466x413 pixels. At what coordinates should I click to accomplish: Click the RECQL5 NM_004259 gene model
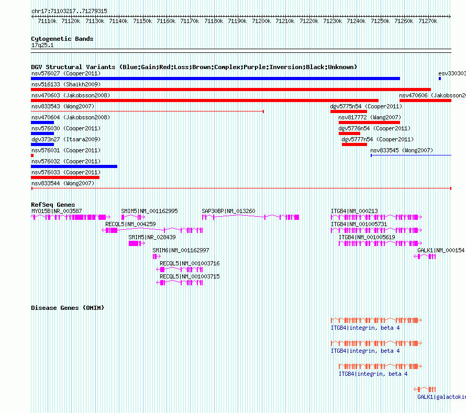pos(152,230)
